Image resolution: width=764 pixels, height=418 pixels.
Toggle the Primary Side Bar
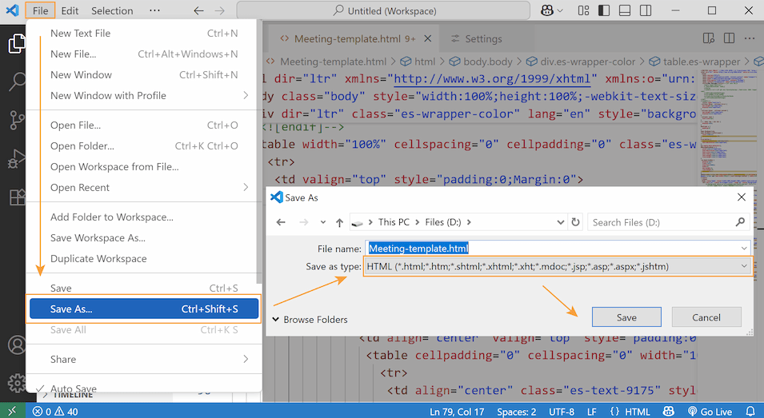604,10
